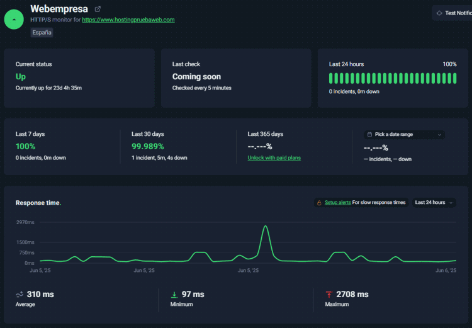Screen dimensions: 472x328
Task: Send a Test Notification
Action: click(x=452, y=13)
